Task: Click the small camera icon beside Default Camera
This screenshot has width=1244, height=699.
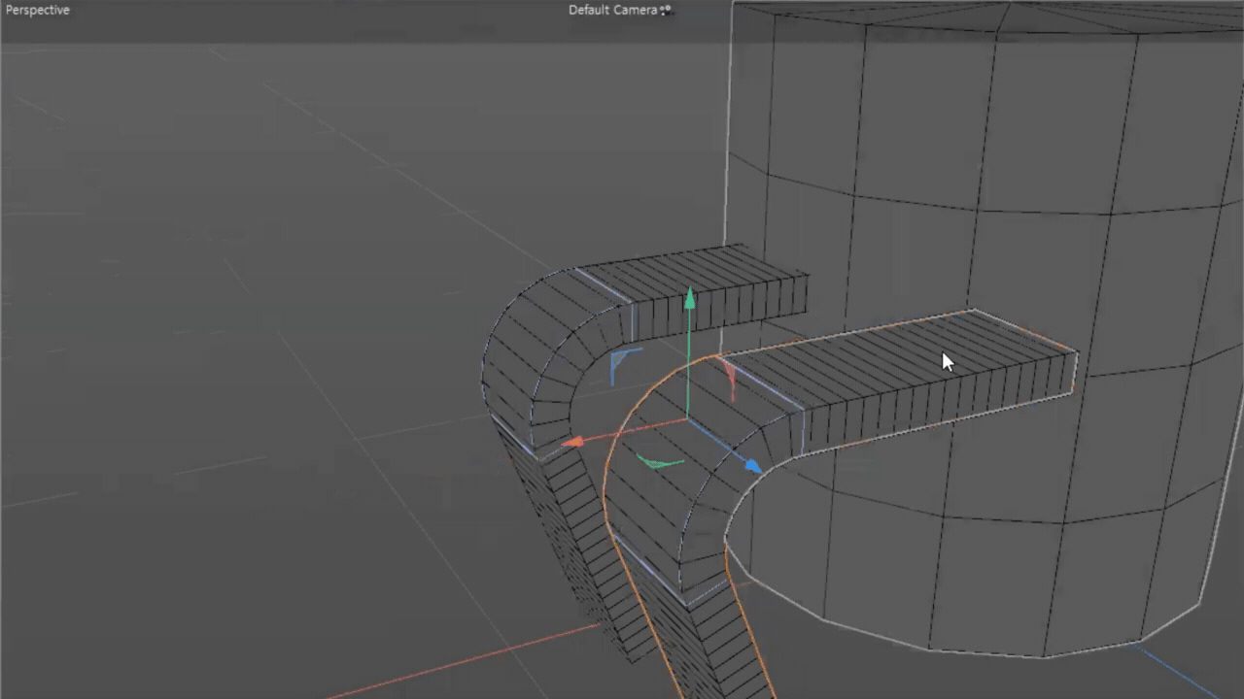Action: pyautogui.click(x=666, y=10)
